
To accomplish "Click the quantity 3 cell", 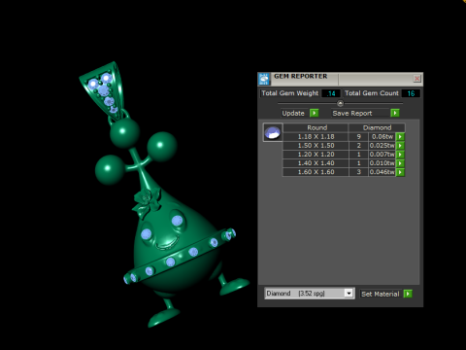I will pyautogui.click(x=358, y=172).
